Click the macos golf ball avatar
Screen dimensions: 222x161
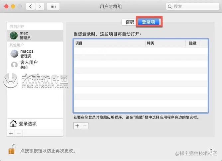[x=14, y=54]
